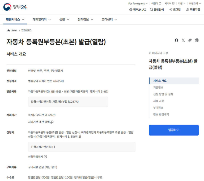Click the Home breadcrumb link

14,30
